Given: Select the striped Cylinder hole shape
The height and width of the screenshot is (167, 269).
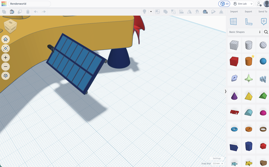Looking at the screenshot, I should [x=248, y=45].
